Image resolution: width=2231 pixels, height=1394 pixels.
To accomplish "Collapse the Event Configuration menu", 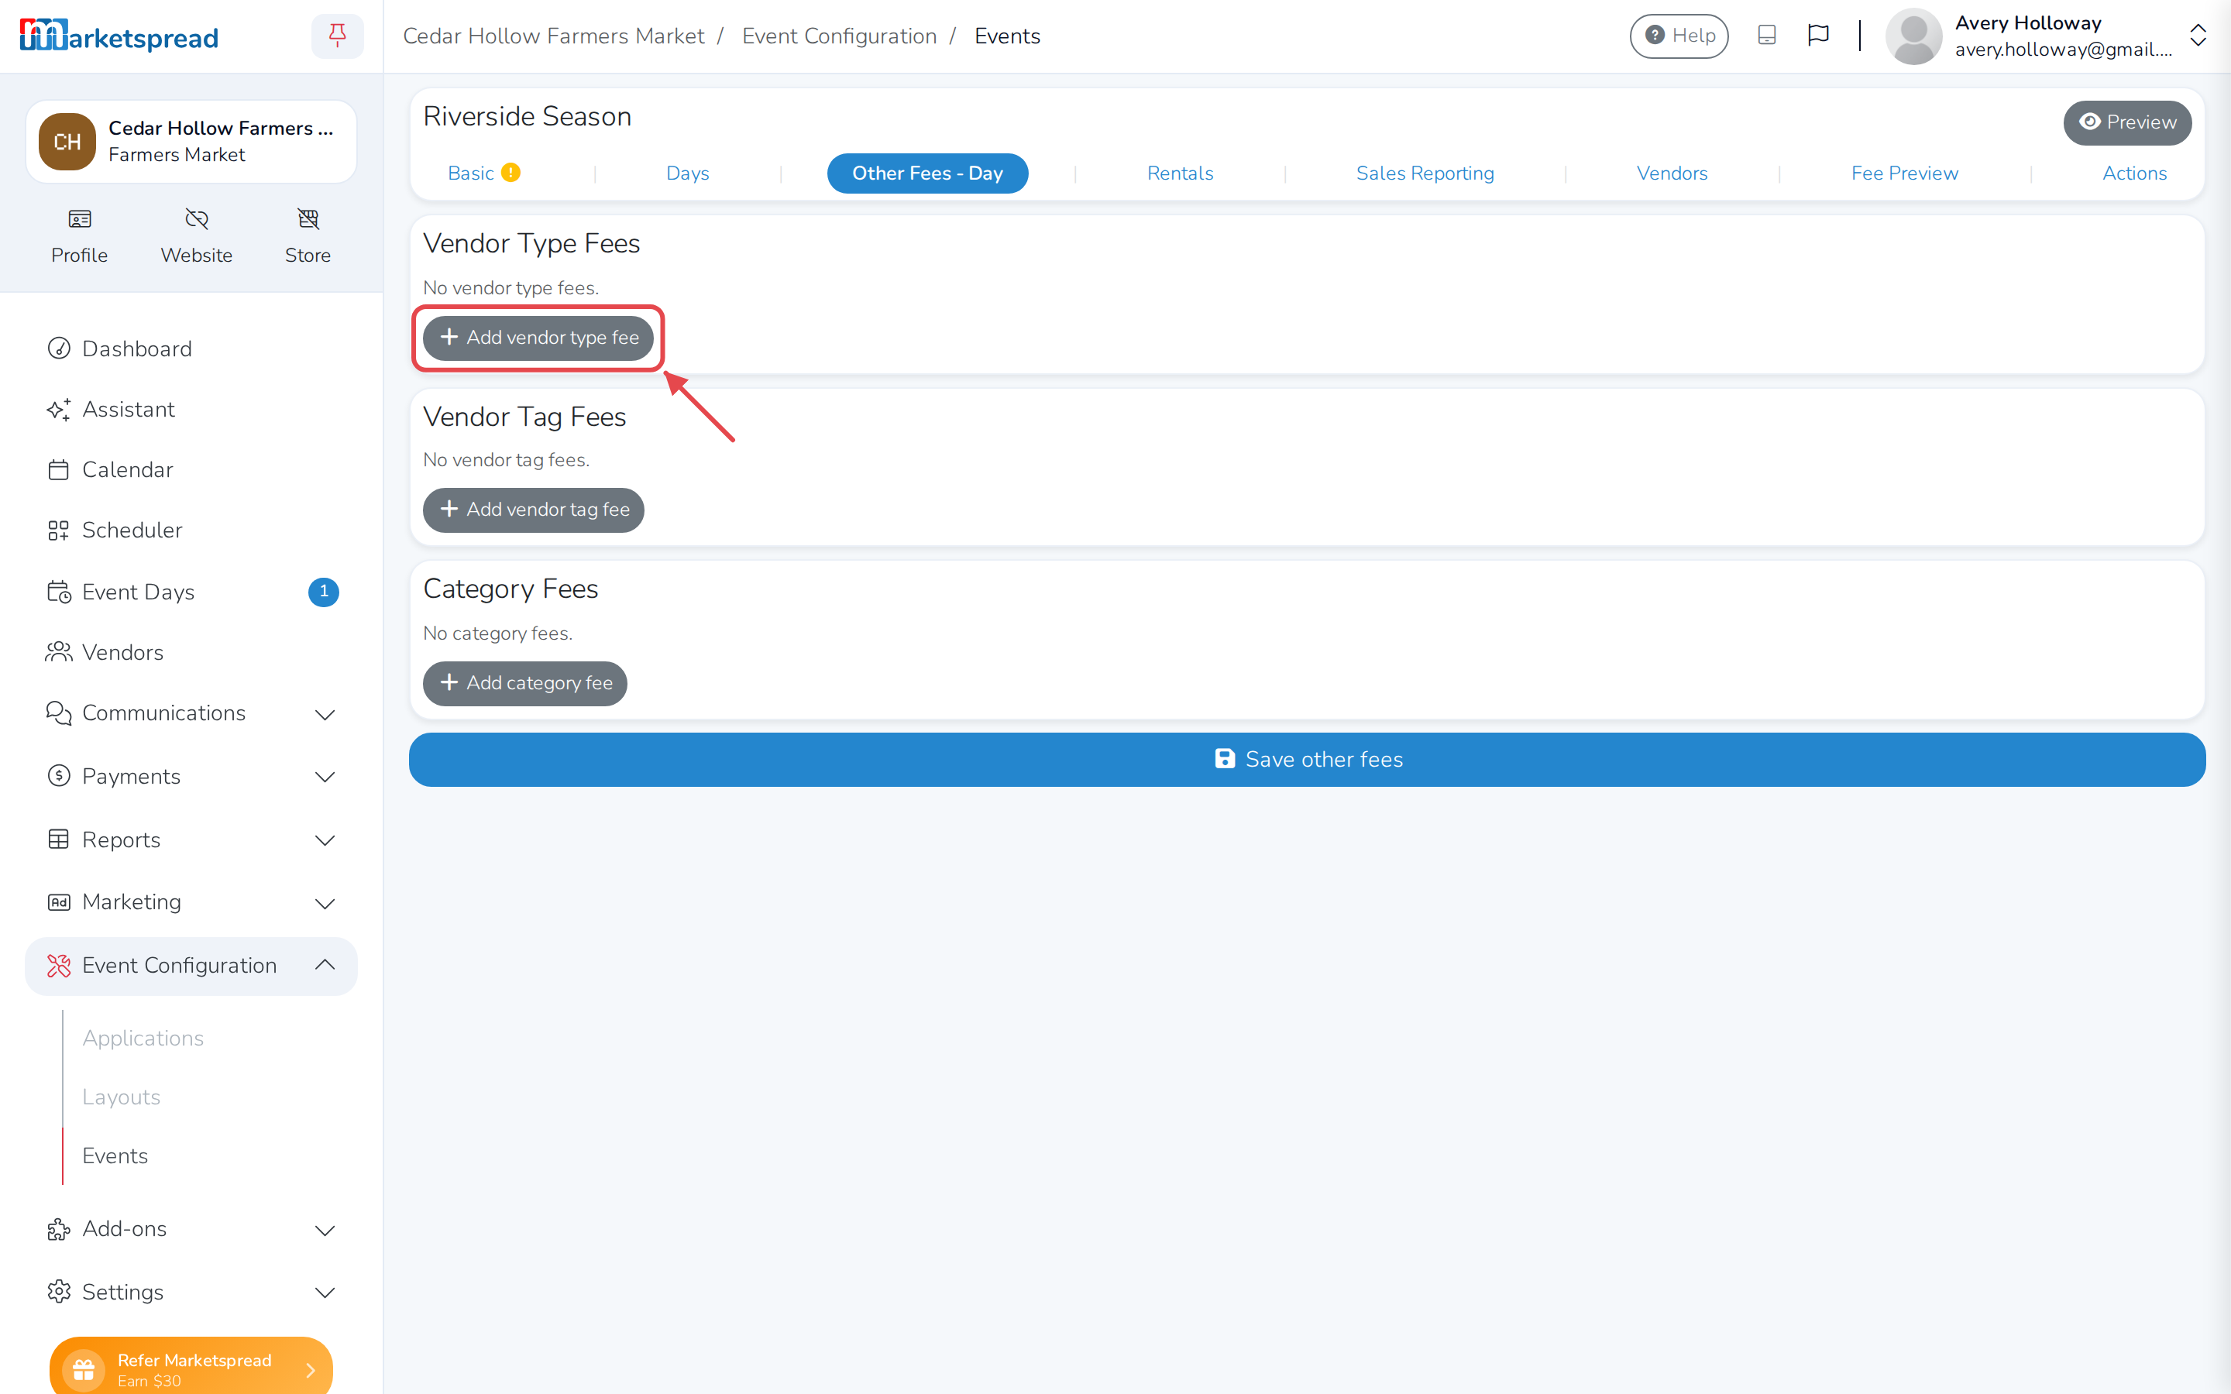I will 191,965.
